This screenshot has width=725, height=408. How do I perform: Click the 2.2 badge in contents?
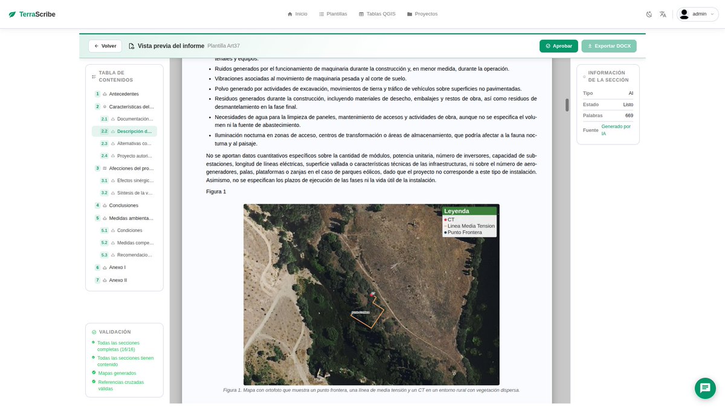pos(105,131)
